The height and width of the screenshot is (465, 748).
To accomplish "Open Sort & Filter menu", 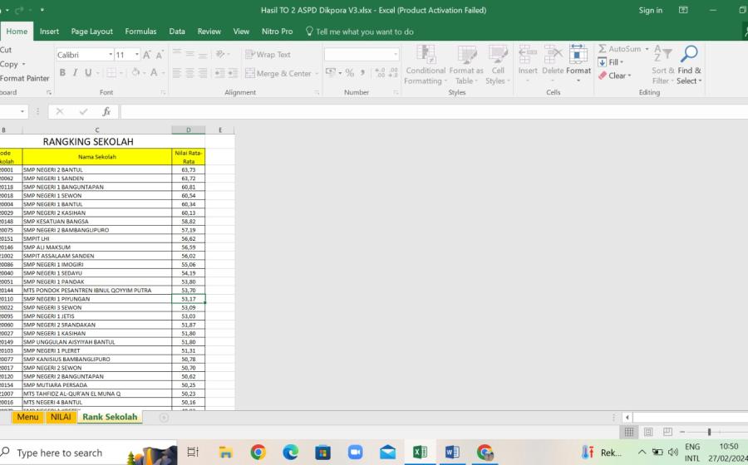I will pyautogui.click(x=663, y=65).
